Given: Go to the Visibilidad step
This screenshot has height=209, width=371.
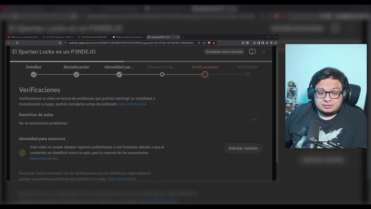Looking at the screenshot, I should tap(248, 67).
